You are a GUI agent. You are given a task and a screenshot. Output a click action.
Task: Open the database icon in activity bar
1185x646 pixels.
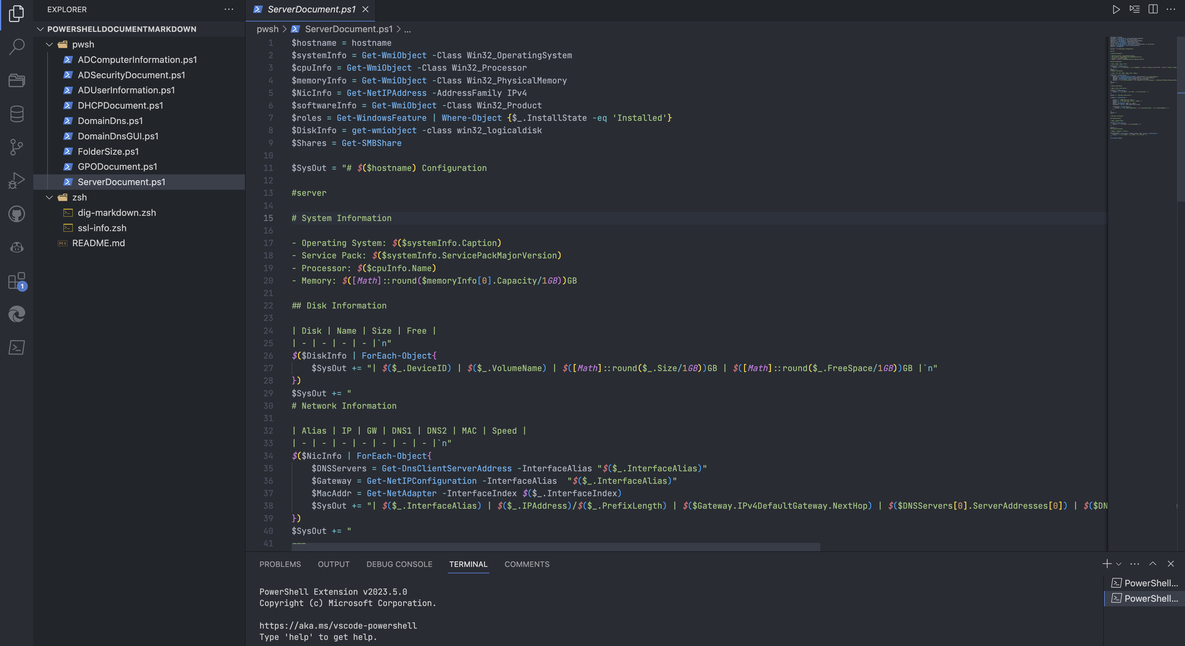pyautogui.click(x=17, y=114)
